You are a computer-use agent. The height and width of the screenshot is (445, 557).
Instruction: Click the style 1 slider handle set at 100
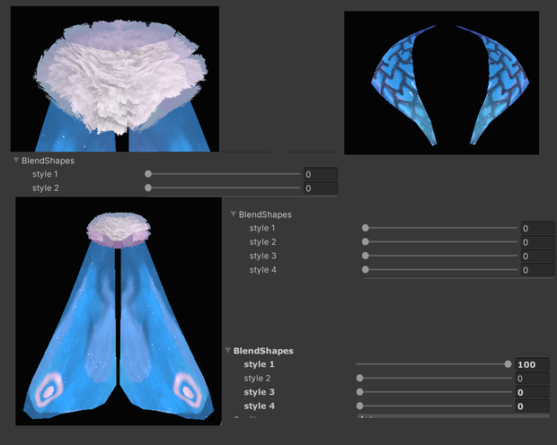point(508,364)
